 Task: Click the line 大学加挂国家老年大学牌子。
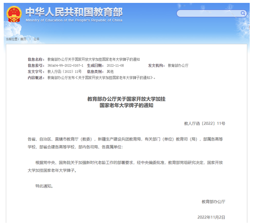click(52, 171)
